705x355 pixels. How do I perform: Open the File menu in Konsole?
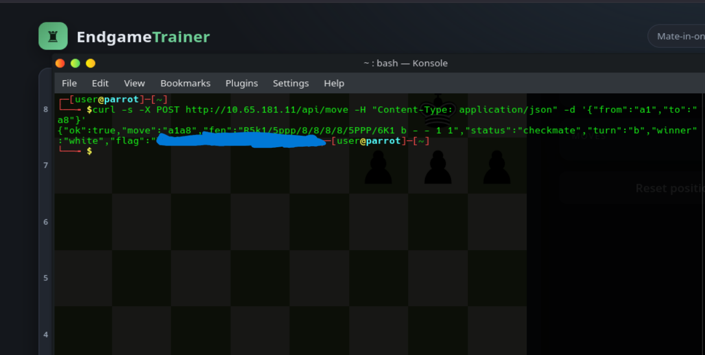(x=69, y=83)
